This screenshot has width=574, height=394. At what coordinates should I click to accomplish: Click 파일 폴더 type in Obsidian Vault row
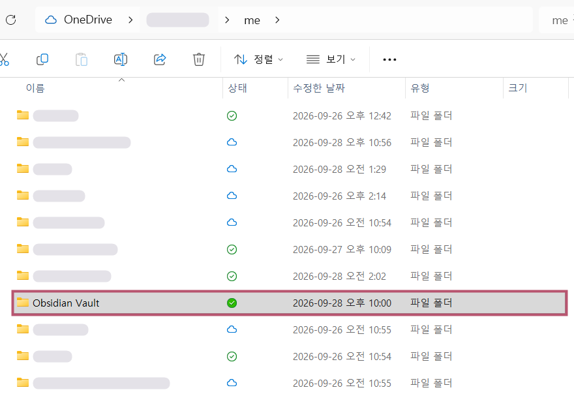tap(431, 303)
